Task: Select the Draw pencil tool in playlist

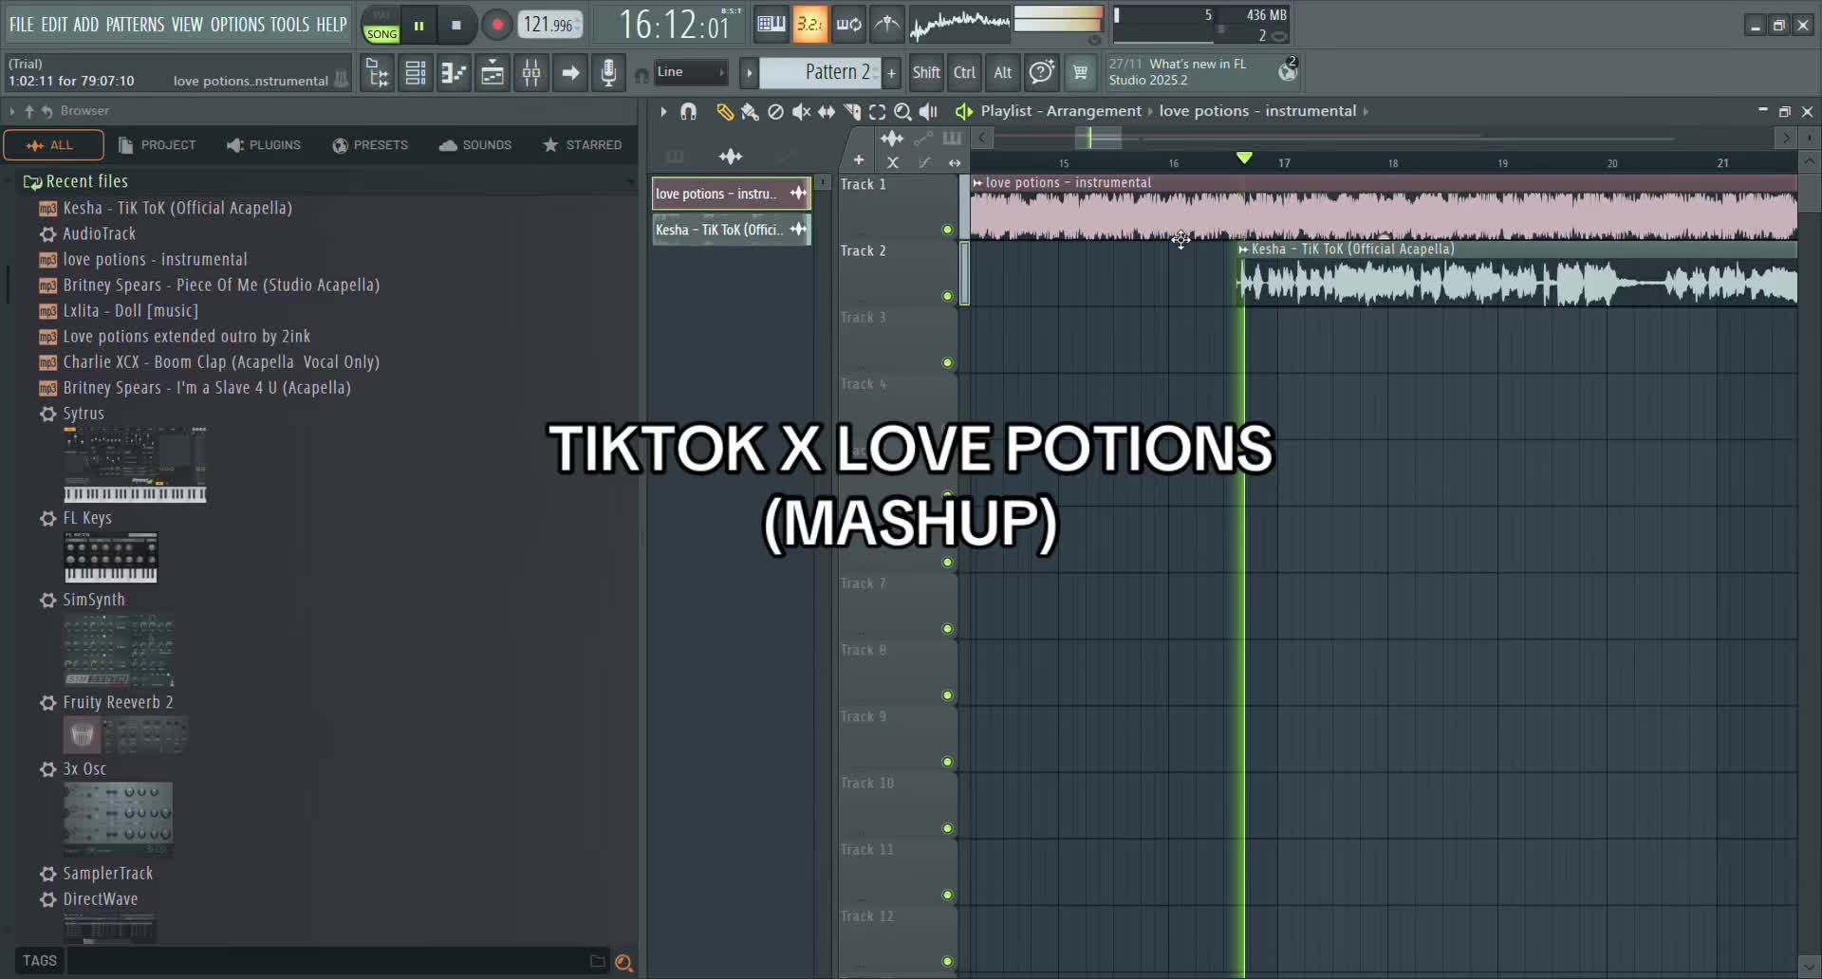Action: pyautogui.click(x=724, y=112)
